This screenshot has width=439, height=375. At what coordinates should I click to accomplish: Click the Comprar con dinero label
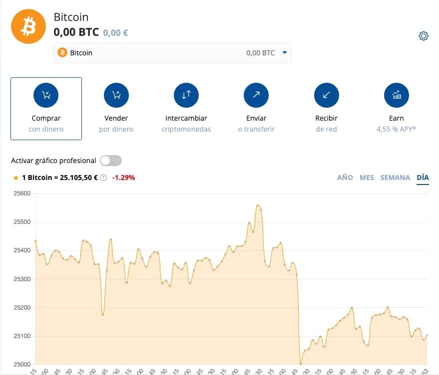46,124
